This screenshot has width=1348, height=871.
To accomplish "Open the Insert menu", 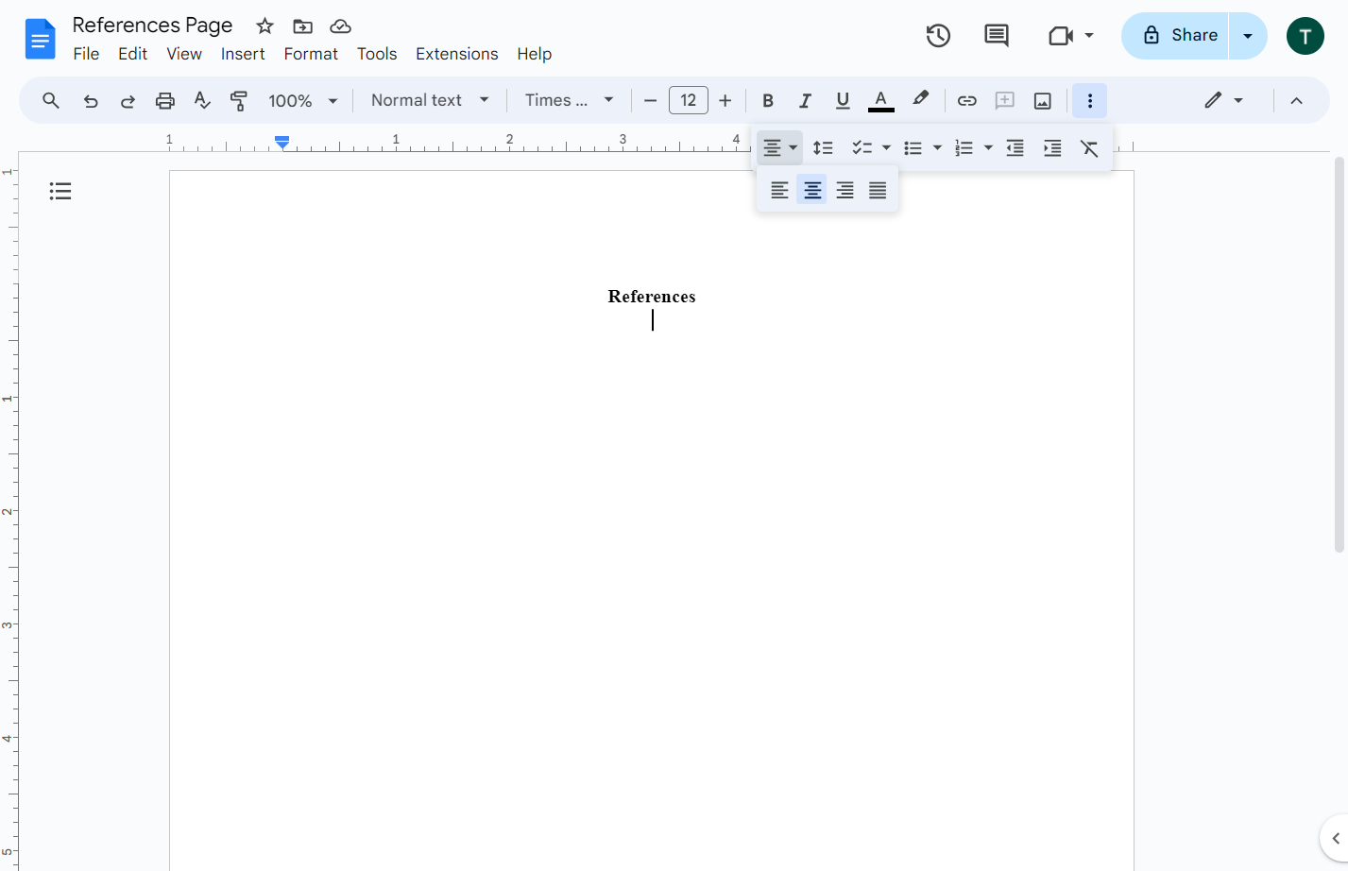I will [x=243, y=54].
